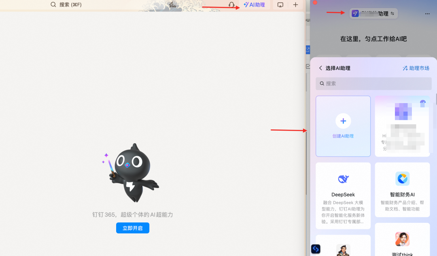Click the 选择AI助理 heading text

(x=338, y=68)
